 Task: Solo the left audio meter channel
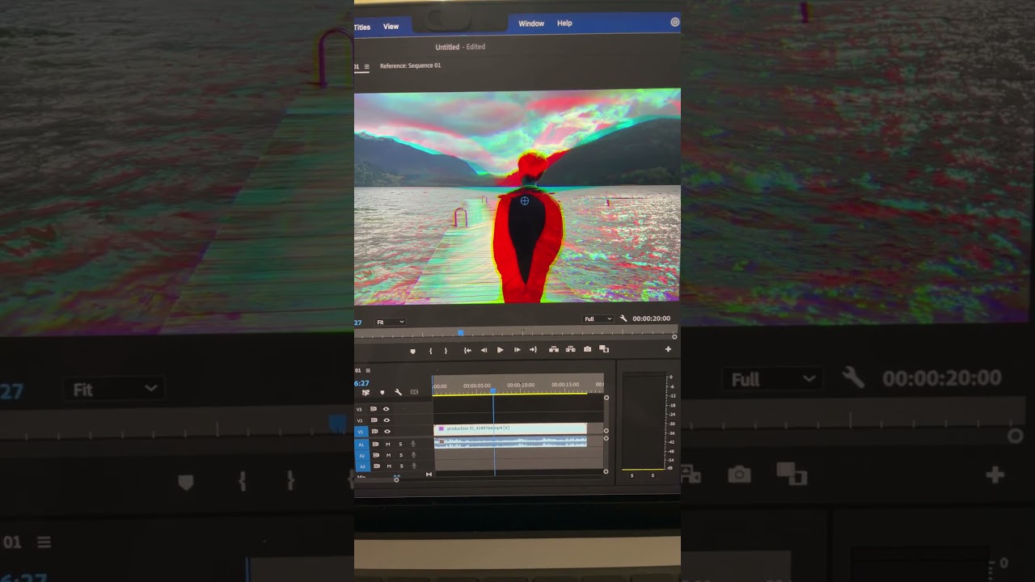click(x=632, y=475)
